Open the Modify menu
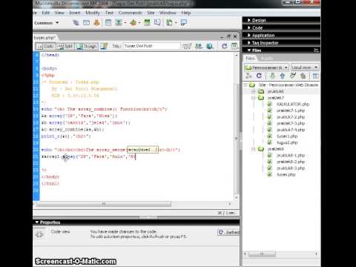 click(x=93, y=13)
